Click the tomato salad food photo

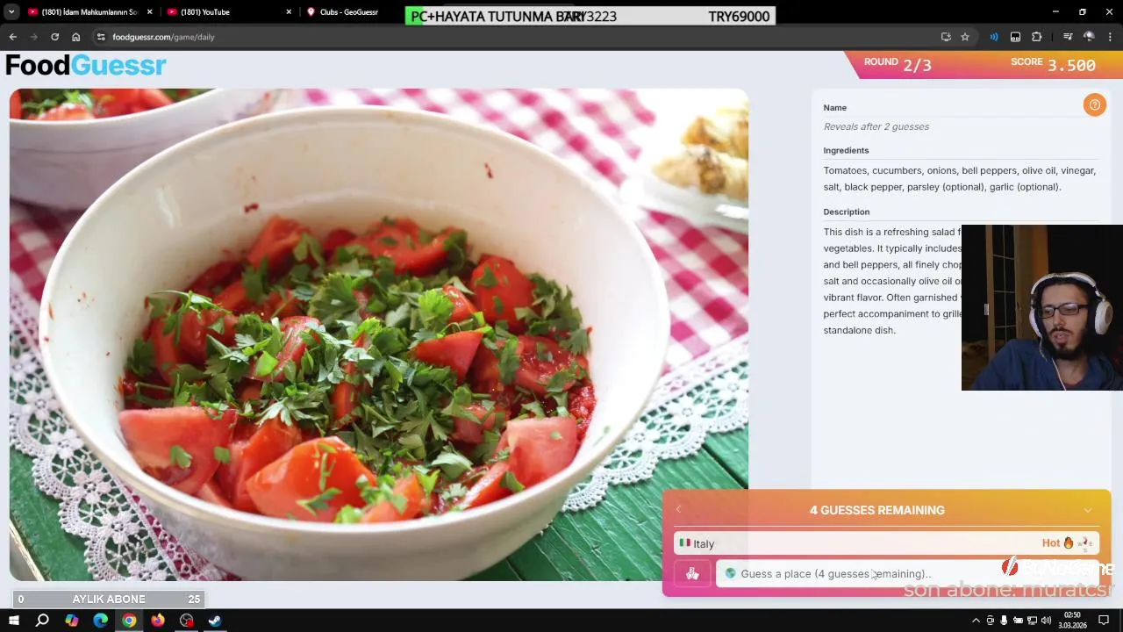(x=379, y=334)
